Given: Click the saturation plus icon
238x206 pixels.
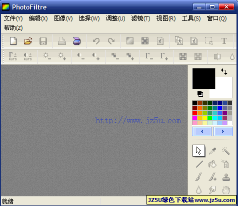Looking at the screenshot, I should coord(130,56).
